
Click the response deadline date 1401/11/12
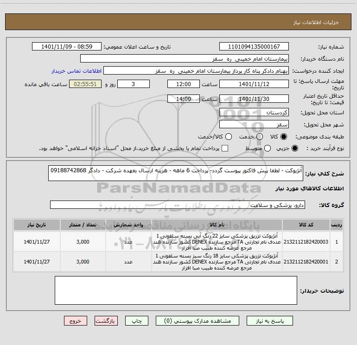254,84
